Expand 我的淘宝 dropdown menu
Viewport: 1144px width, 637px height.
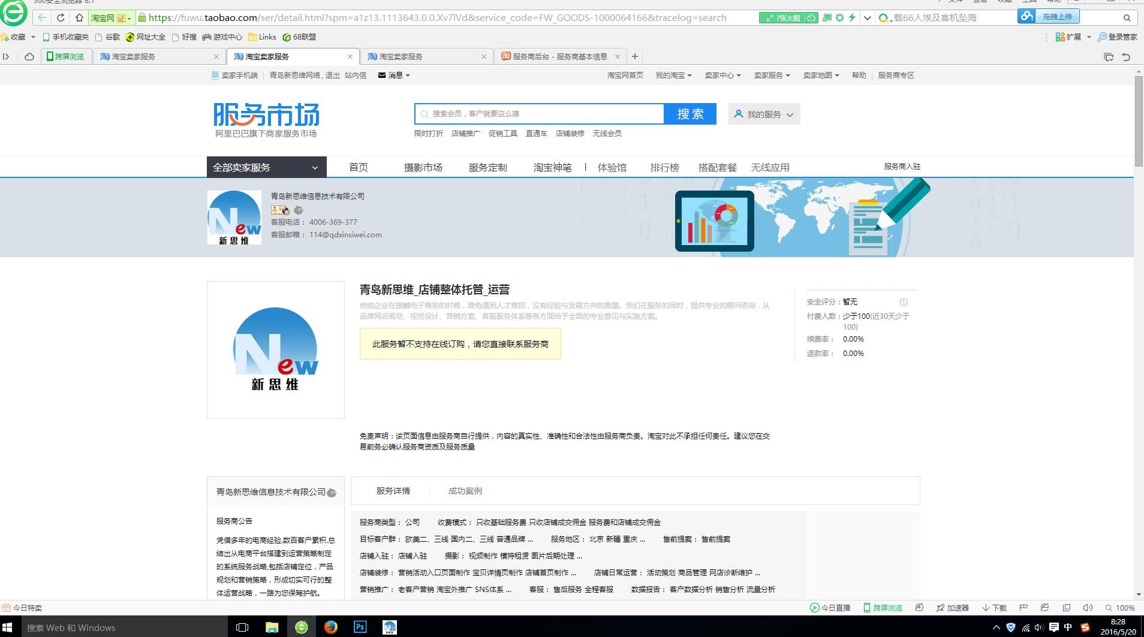[x=673, y=75]
